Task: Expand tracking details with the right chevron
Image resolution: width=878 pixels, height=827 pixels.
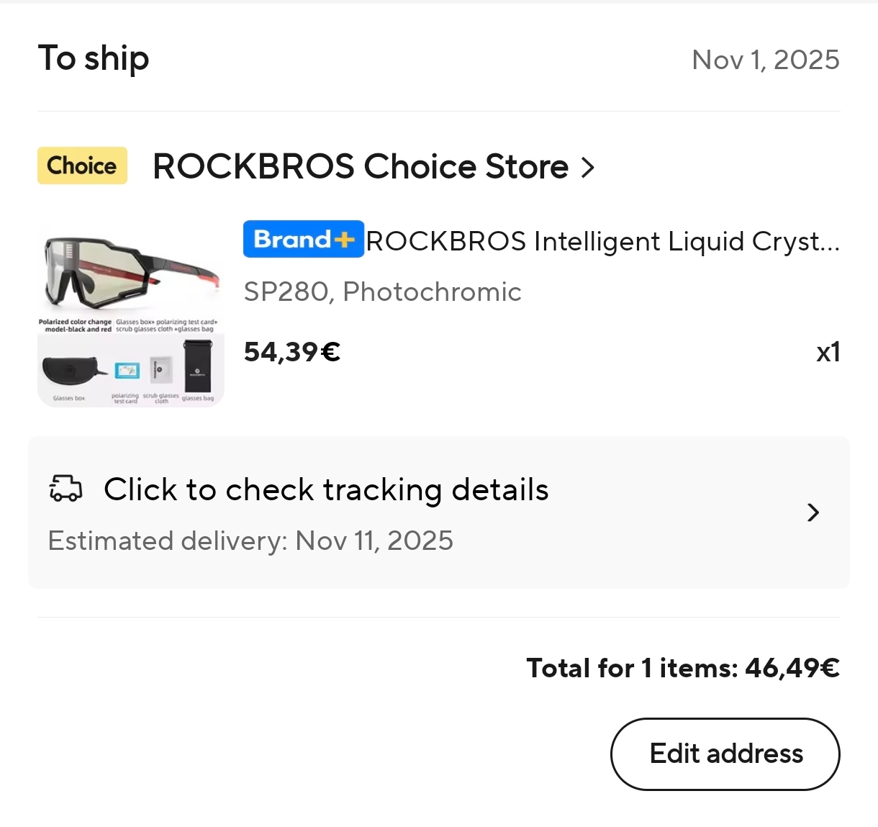Action: pos(813,512)
